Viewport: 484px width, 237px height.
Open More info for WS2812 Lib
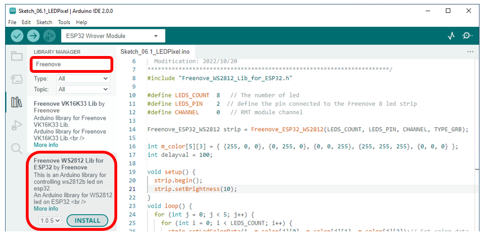pos(45,208)
